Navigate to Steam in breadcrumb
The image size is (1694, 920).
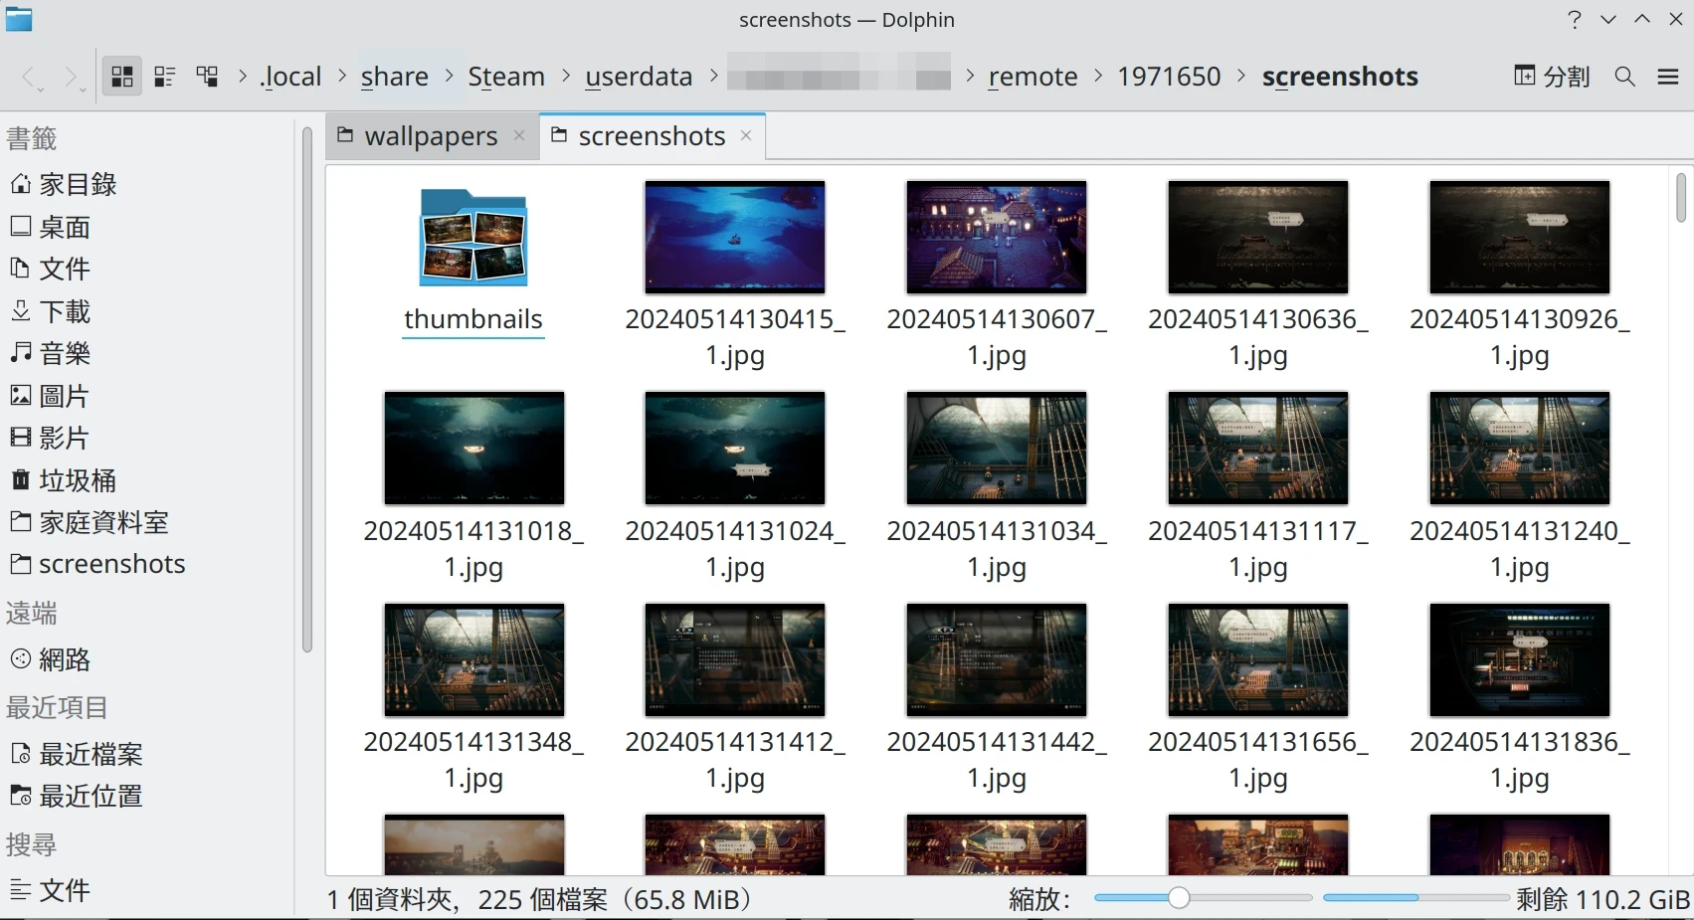(506, 77)
